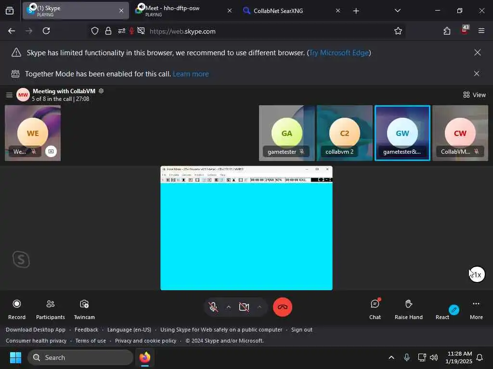Image resolution: width=493 pixels, height=369 pixels.
Task: Reload the current Skype page
Action: pos(46,31)
